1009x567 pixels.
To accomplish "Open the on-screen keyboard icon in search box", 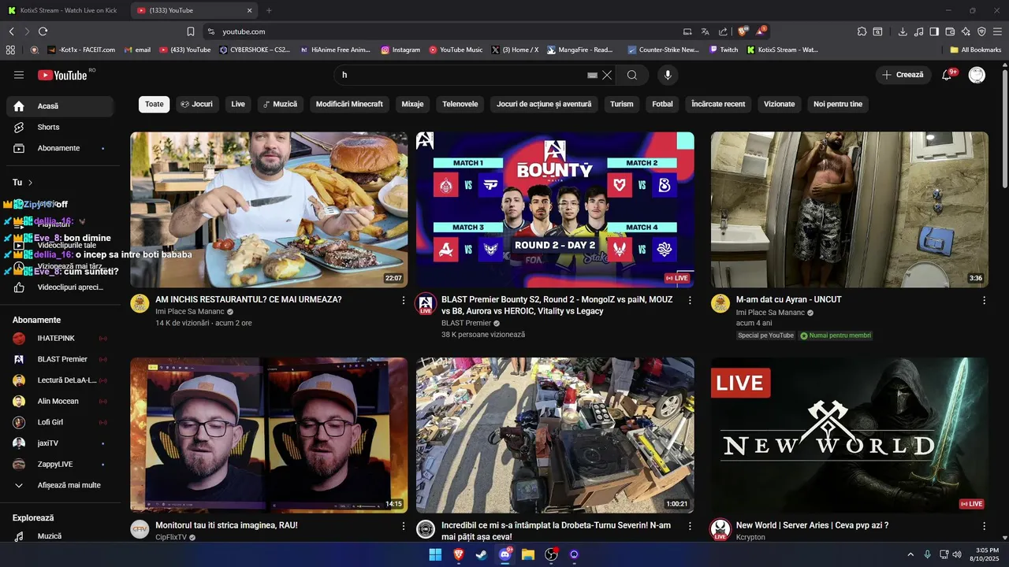I will click(x=593, y=75).
